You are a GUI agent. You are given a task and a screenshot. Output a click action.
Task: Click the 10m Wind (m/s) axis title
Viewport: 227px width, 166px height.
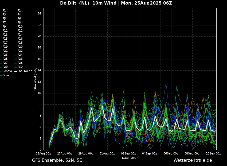(36, 79)
